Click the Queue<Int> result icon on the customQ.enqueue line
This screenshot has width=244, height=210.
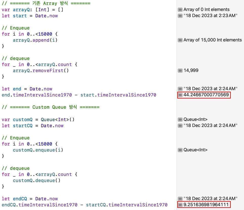[180, 150]
